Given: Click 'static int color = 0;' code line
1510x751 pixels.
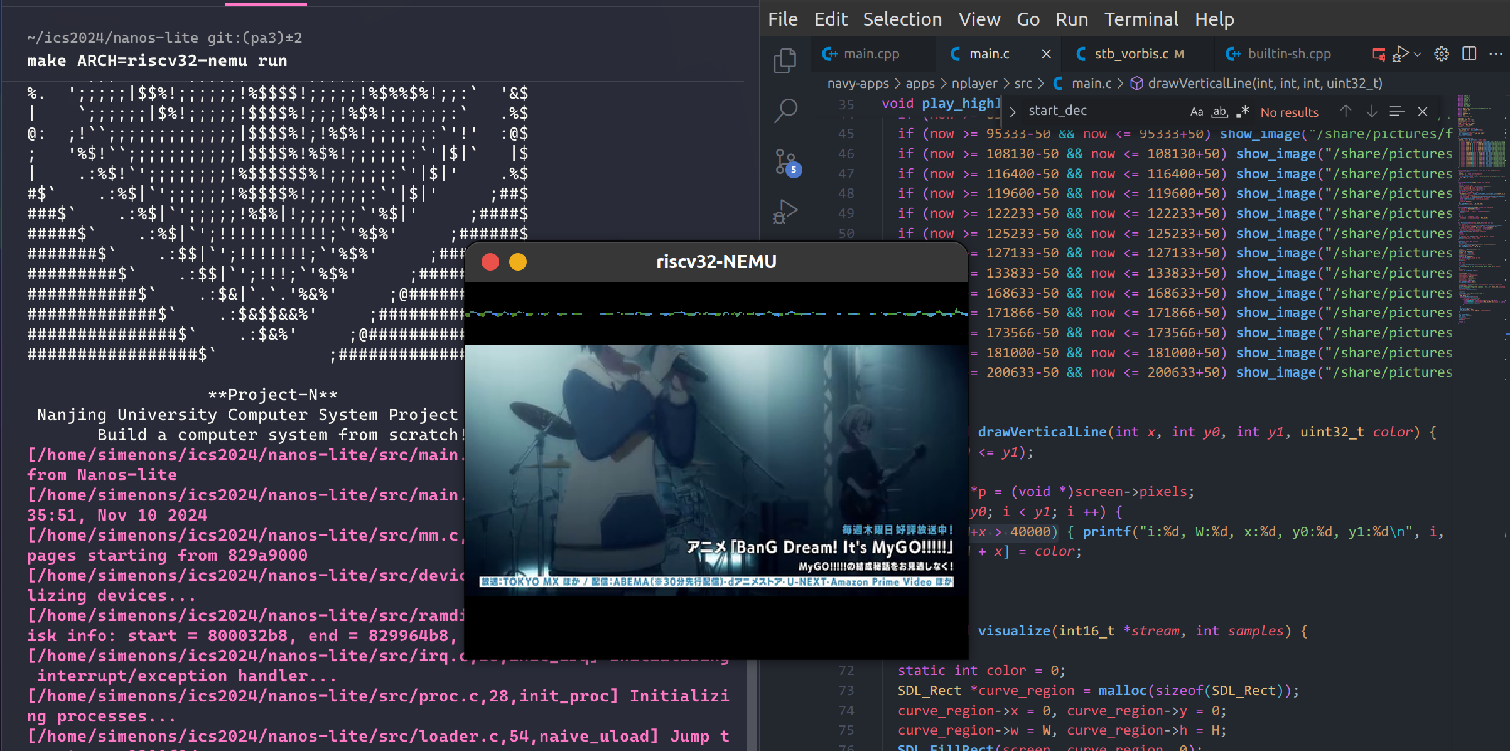Looking at the screenshot, I should [x=981, y=671].
